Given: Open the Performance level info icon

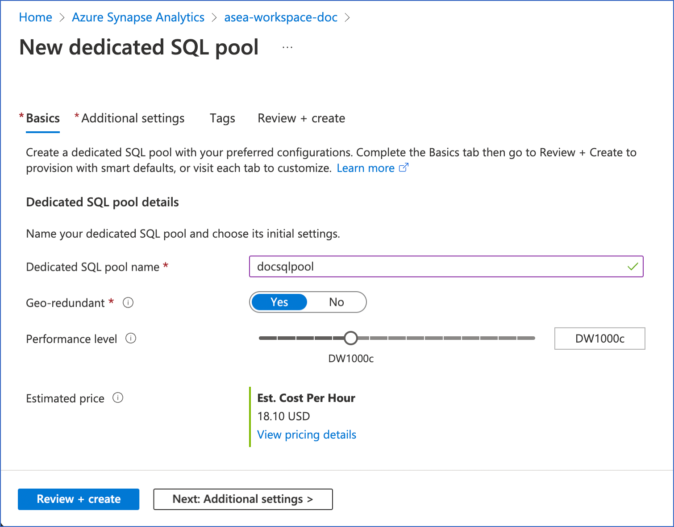Looking at the screenshot, I should tap(131, 338).
